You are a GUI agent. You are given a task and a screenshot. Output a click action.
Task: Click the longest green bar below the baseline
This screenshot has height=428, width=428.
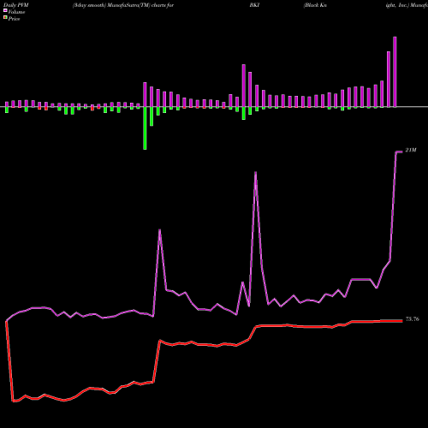(145, 128)
